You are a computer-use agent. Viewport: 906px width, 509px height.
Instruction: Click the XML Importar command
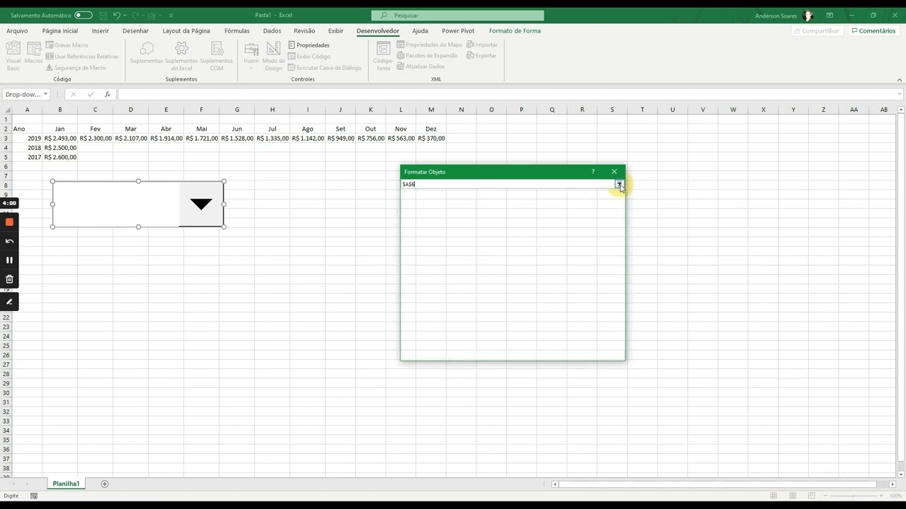coord(482,45)
